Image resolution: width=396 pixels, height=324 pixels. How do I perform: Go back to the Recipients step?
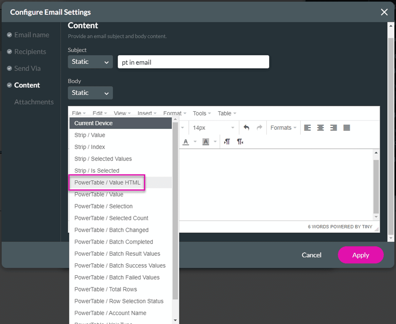coord(29,51)
